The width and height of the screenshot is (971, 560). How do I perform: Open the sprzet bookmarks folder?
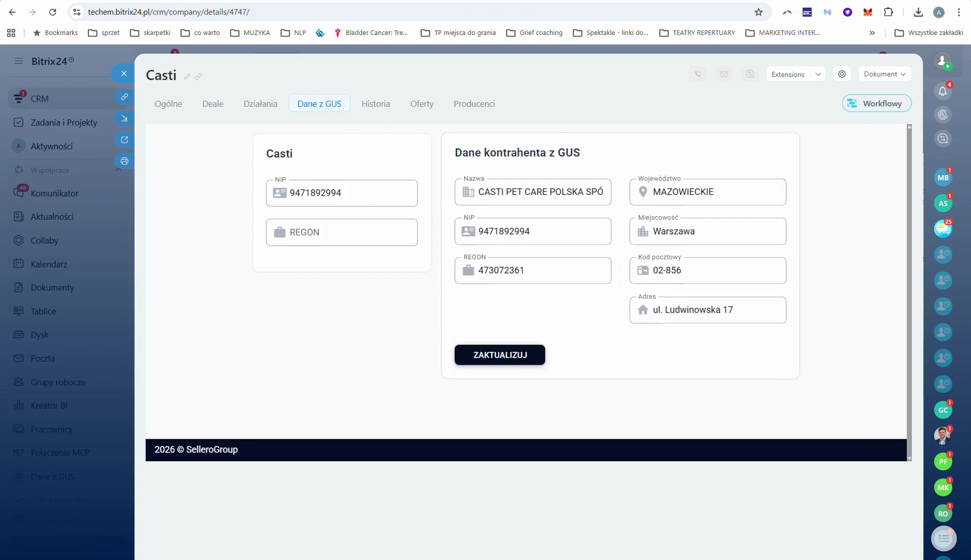click(x=104, y=33)
